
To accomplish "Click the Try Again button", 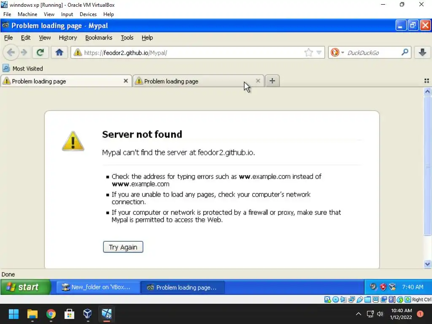I will point(123,247).
